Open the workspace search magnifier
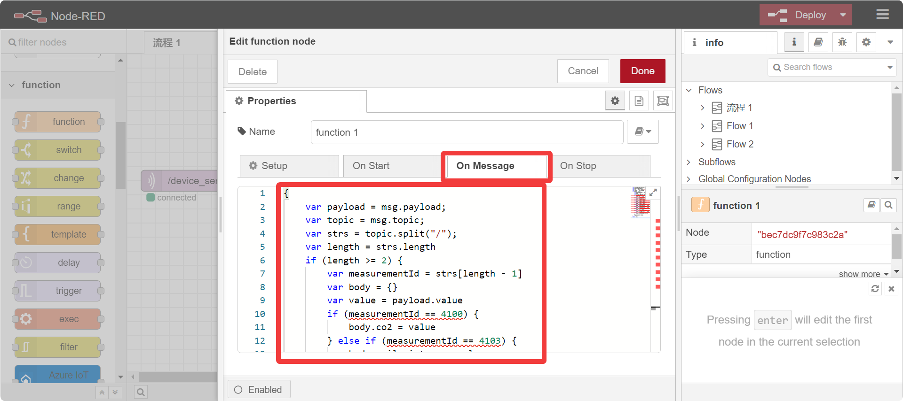Viewport: 903px width, 401px height. 141,392
